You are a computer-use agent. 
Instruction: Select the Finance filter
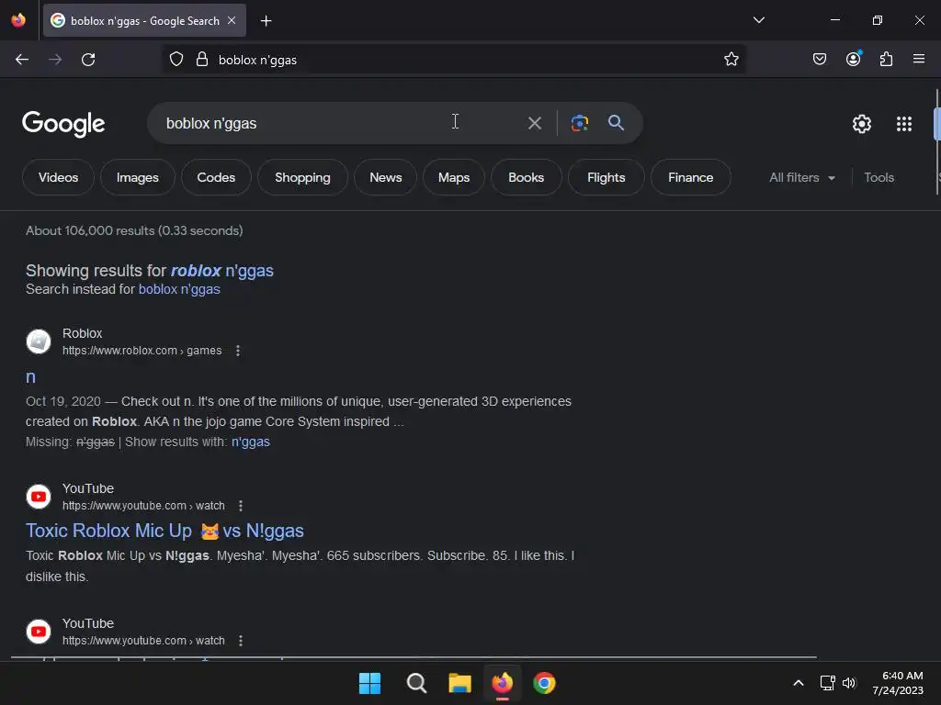coord(691,177)
